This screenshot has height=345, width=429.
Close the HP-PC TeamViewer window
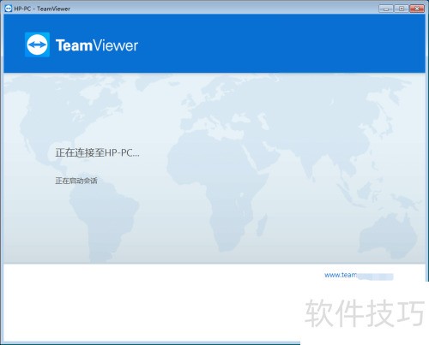coord(417,9)
